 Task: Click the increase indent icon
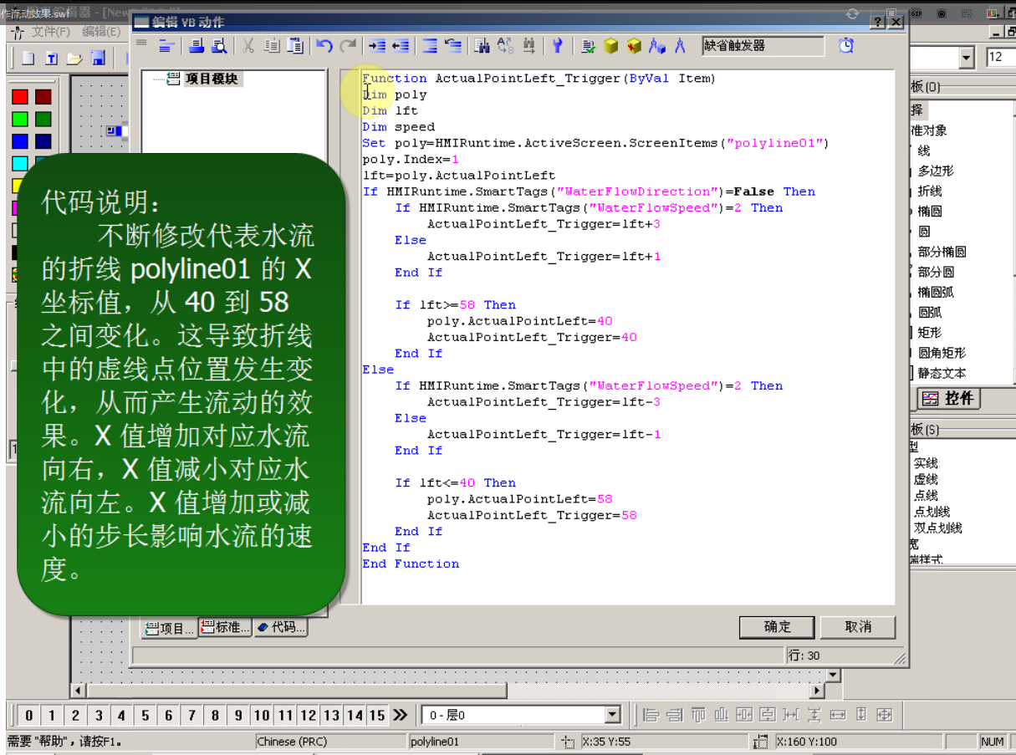pyautogui.click(x=377, y=46)
